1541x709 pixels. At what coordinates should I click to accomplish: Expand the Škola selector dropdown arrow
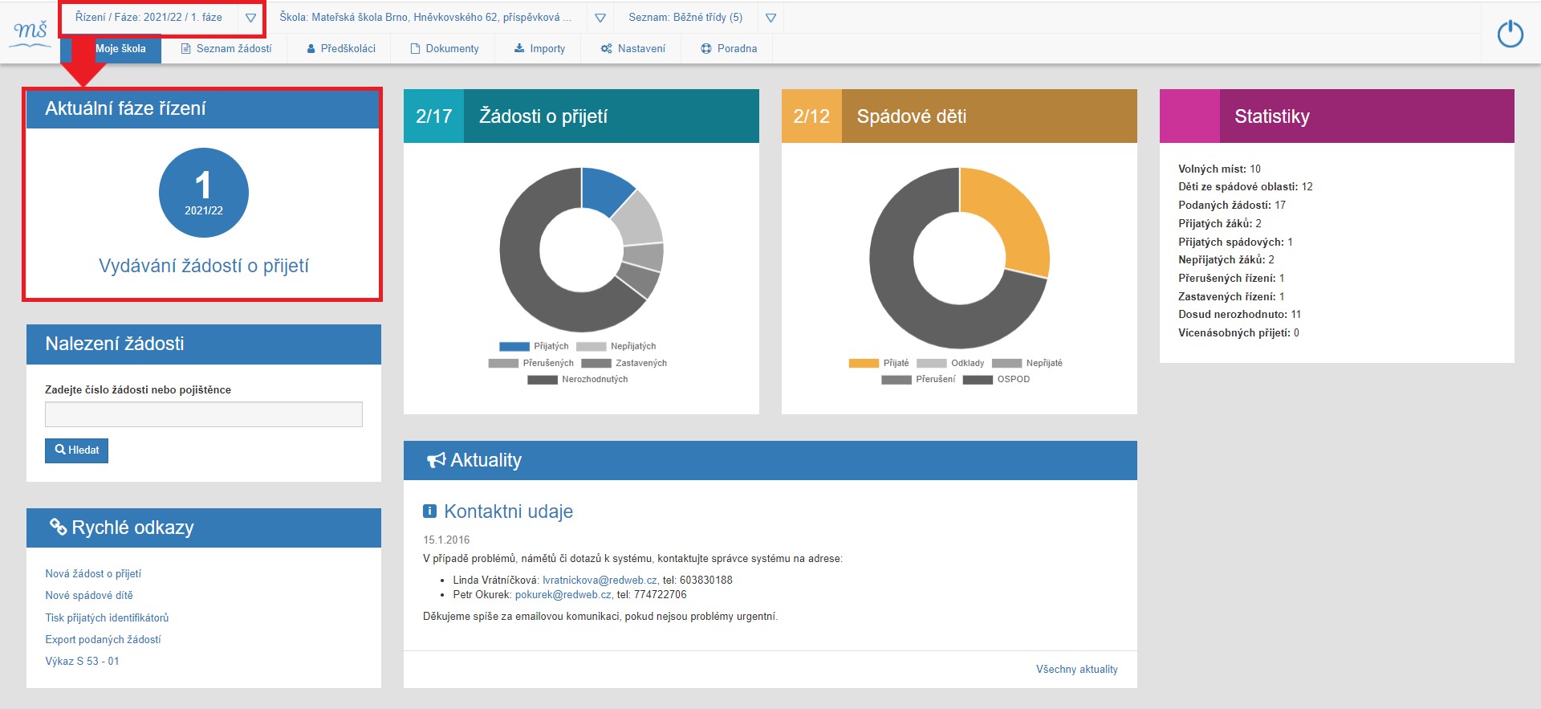[600, 18]
